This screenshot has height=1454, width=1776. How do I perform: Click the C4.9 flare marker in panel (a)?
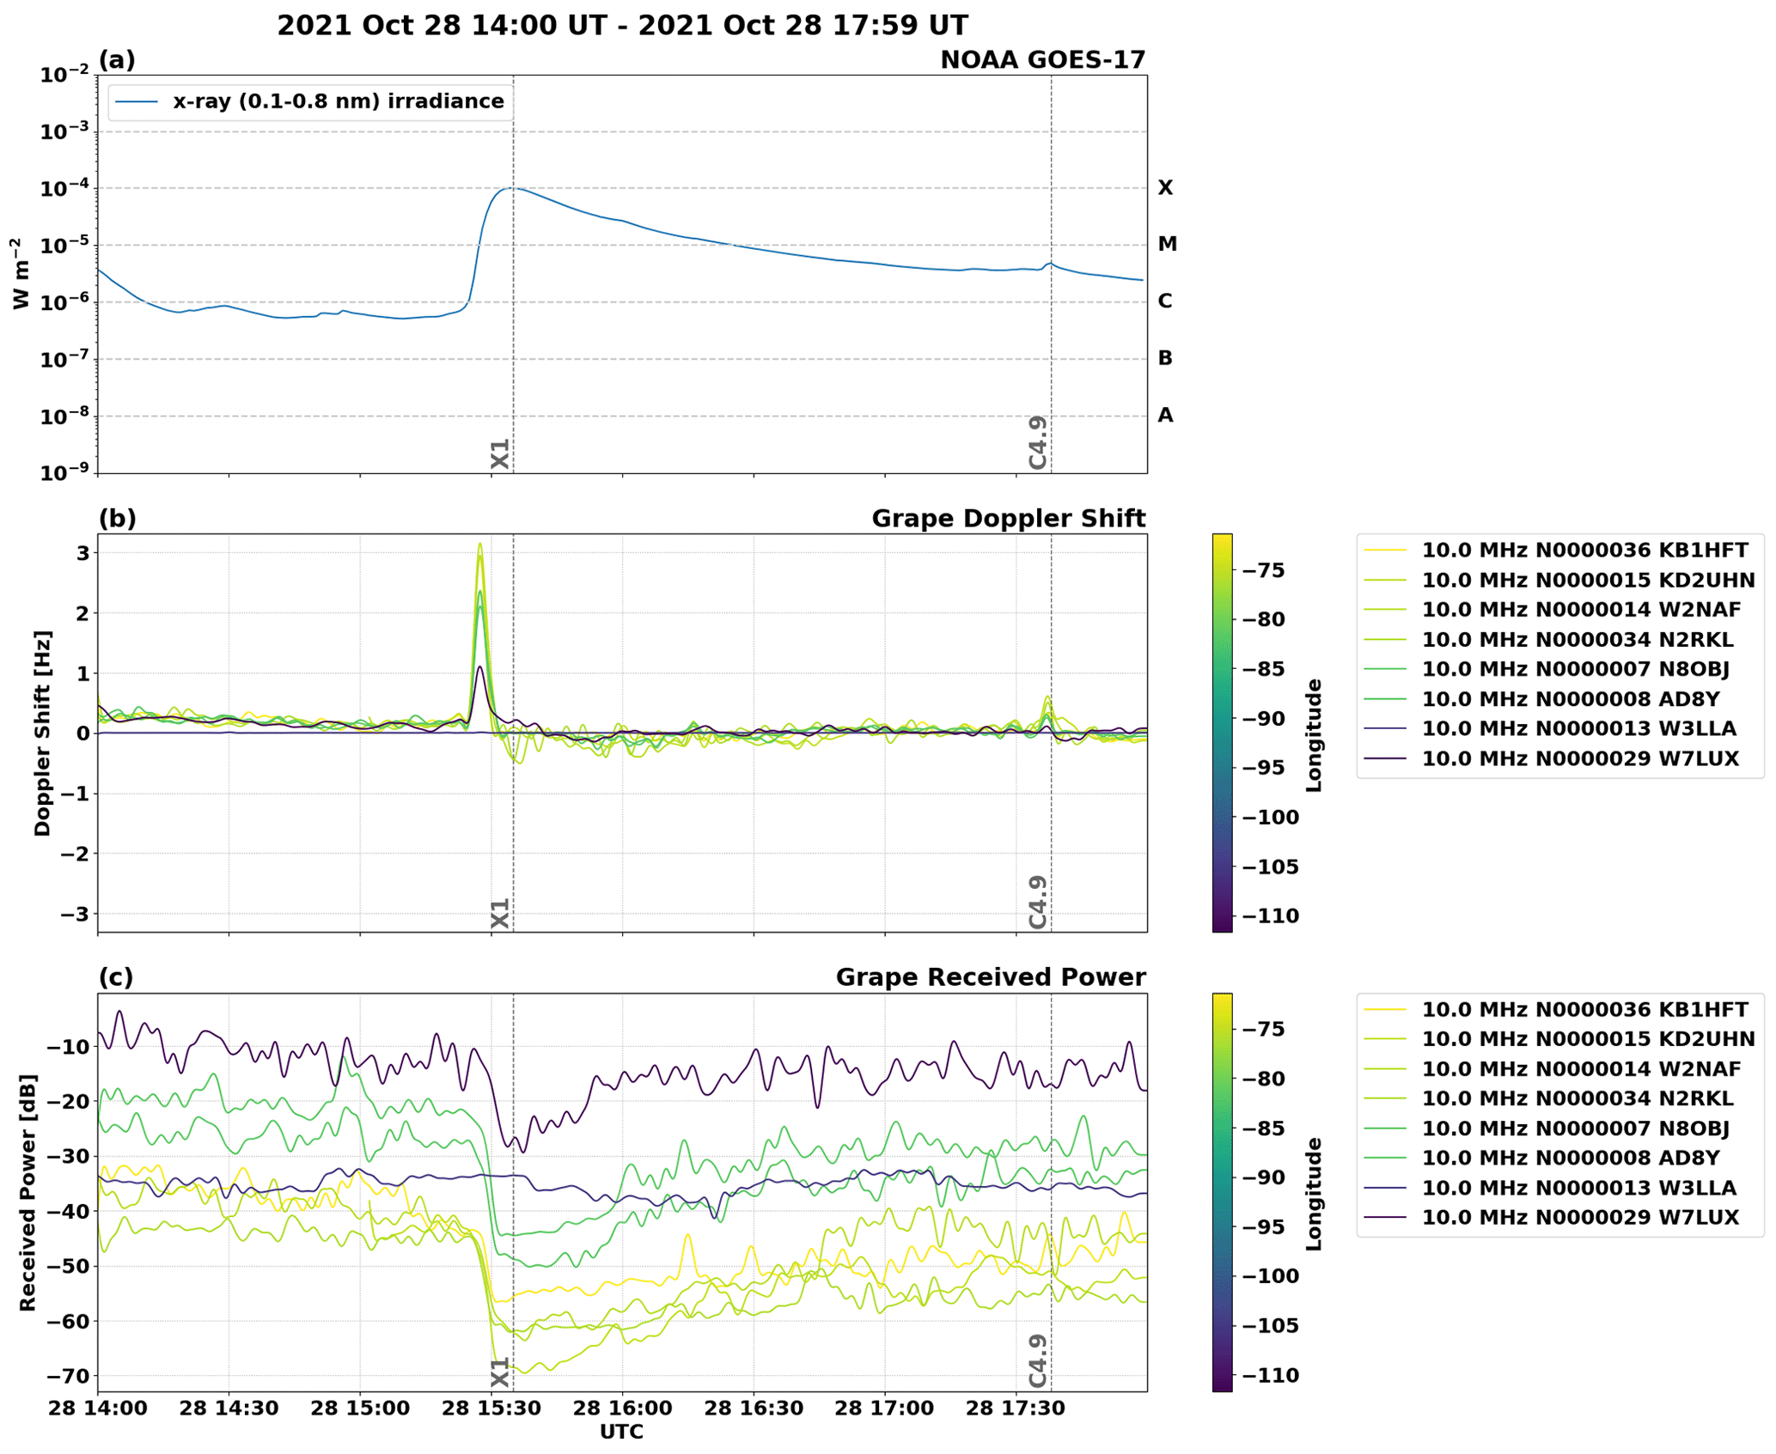point(1037,442)
